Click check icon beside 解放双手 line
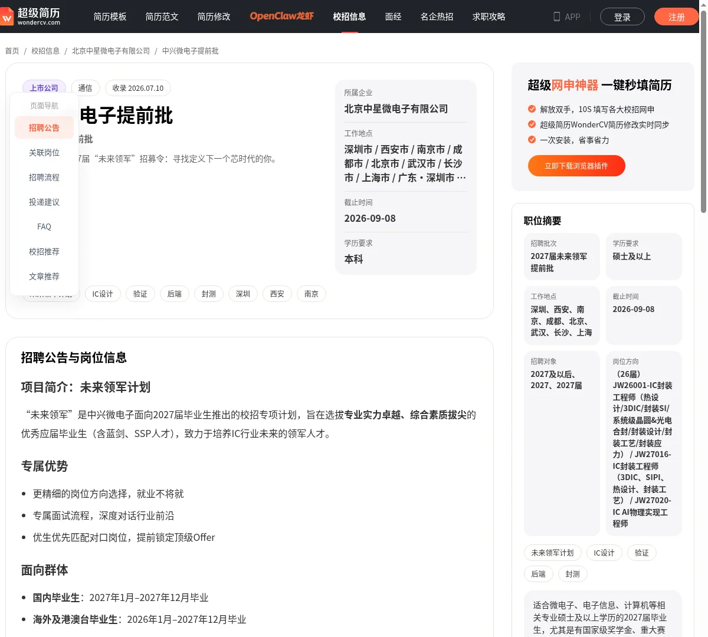 point(532,109)
